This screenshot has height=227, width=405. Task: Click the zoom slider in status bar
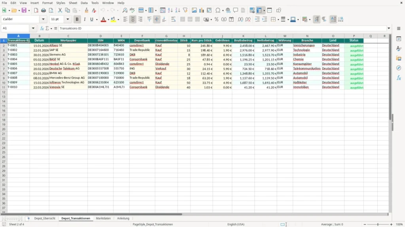click(x=378, y=224)
